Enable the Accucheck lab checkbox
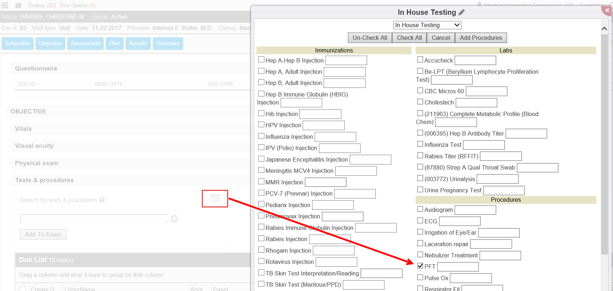The height and width of the screenshot is (291, 613). point(420,60)
